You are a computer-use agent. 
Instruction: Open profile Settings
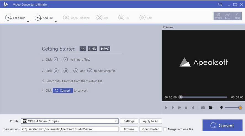click(x=129, y=121)
